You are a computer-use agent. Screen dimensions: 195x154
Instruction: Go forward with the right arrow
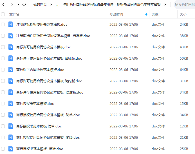12,5
